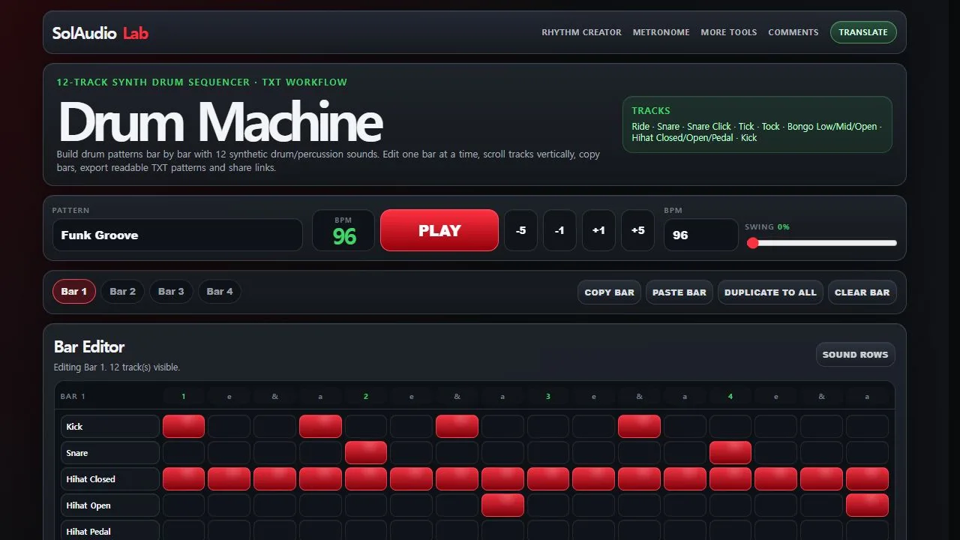This screenshot has width=960, height=540.
Task: Click the middle of the Swing slider track
Action: pos(821,243)
